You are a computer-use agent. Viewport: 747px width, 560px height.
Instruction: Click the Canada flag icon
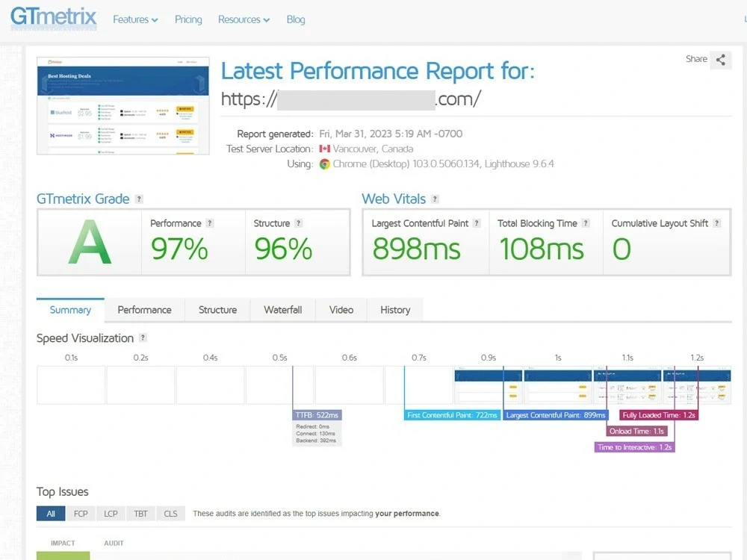point(324,149)
